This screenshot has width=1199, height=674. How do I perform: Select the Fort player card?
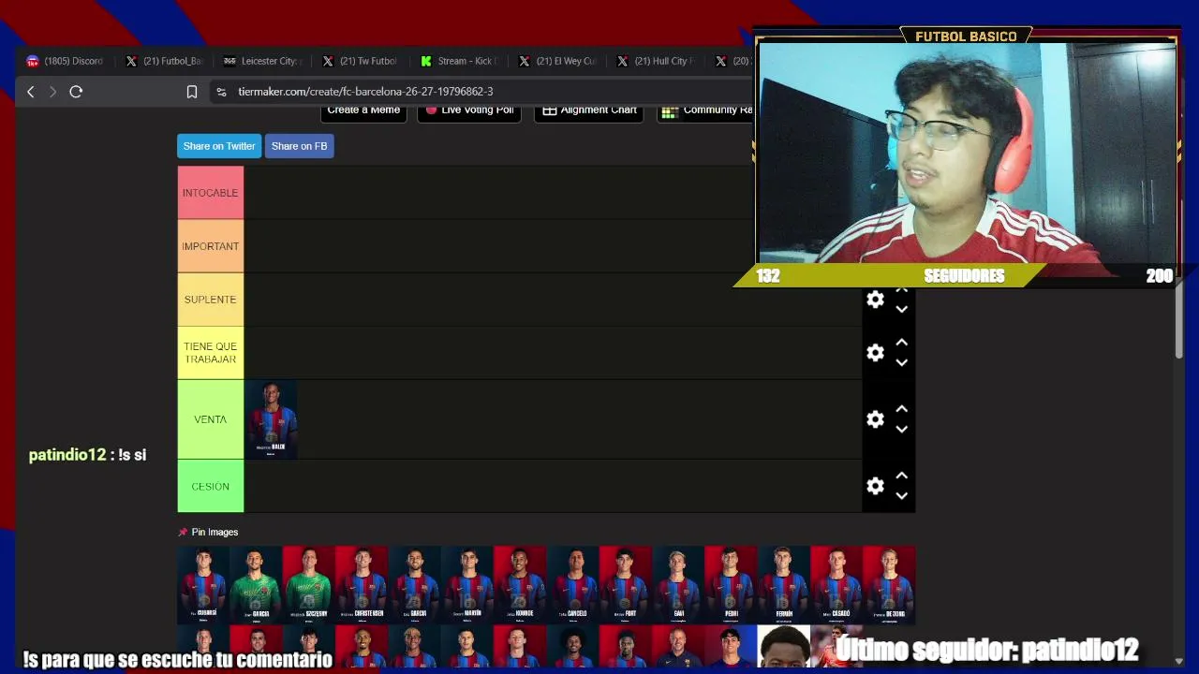(x=625, y=585)
